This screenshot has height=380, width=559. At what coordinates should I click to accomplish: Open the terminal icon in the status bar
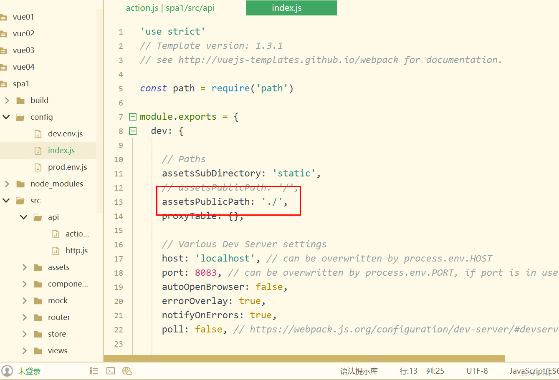click(x=111, y=371)
